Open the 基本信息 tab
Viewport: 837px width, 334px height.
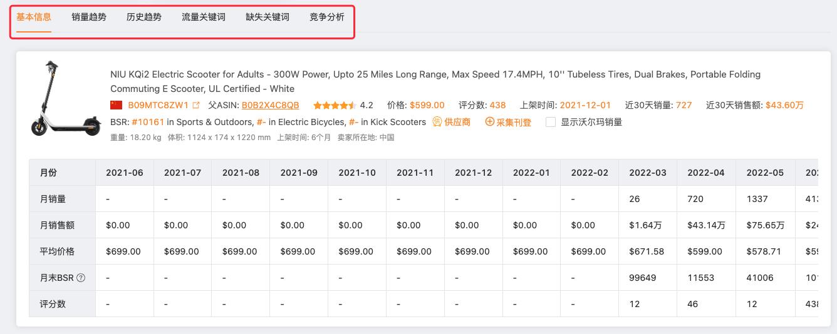pyautogui.click(x=34, y=17)
